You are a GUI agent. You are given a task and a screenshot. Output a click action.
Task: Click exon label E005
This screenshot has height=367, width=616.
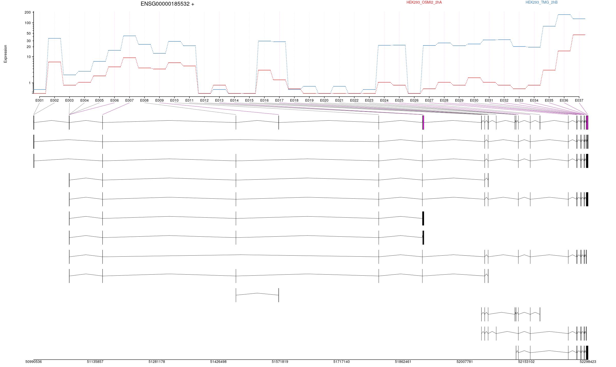coord(99,100)
